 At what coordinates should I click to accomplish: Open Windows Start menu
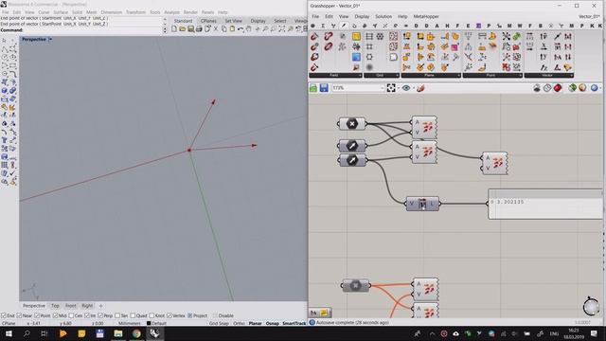point(9,333)
